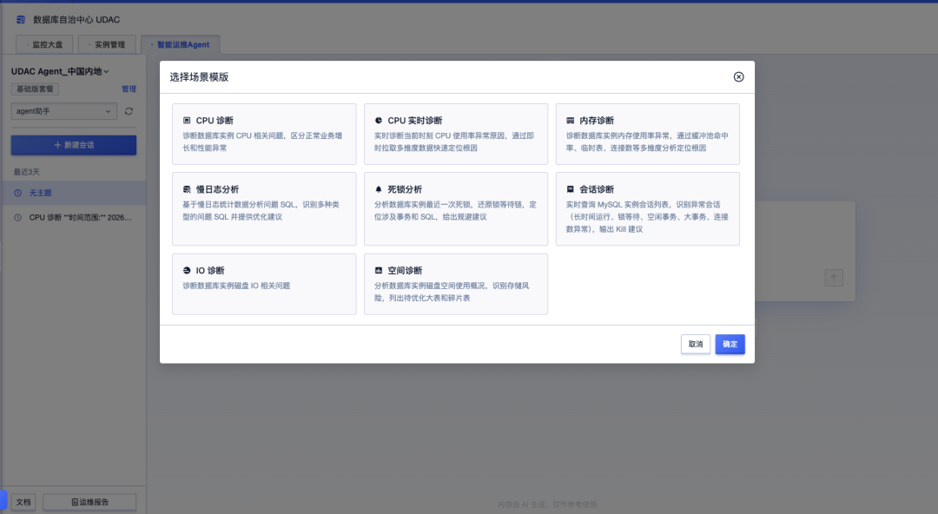Viewport: 938px width, 514px height.
Task: Click the 空间诊断 card icon
Action: coord(379,271)
